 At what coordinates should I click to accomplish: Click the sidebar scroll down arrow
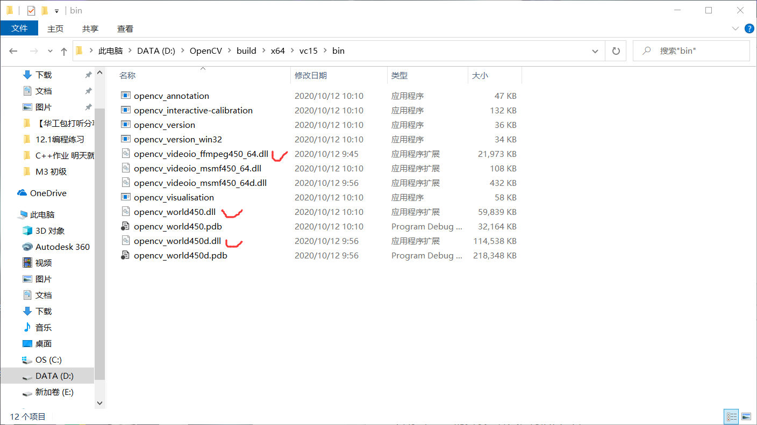pyautogui.click(x=99, y=402)
